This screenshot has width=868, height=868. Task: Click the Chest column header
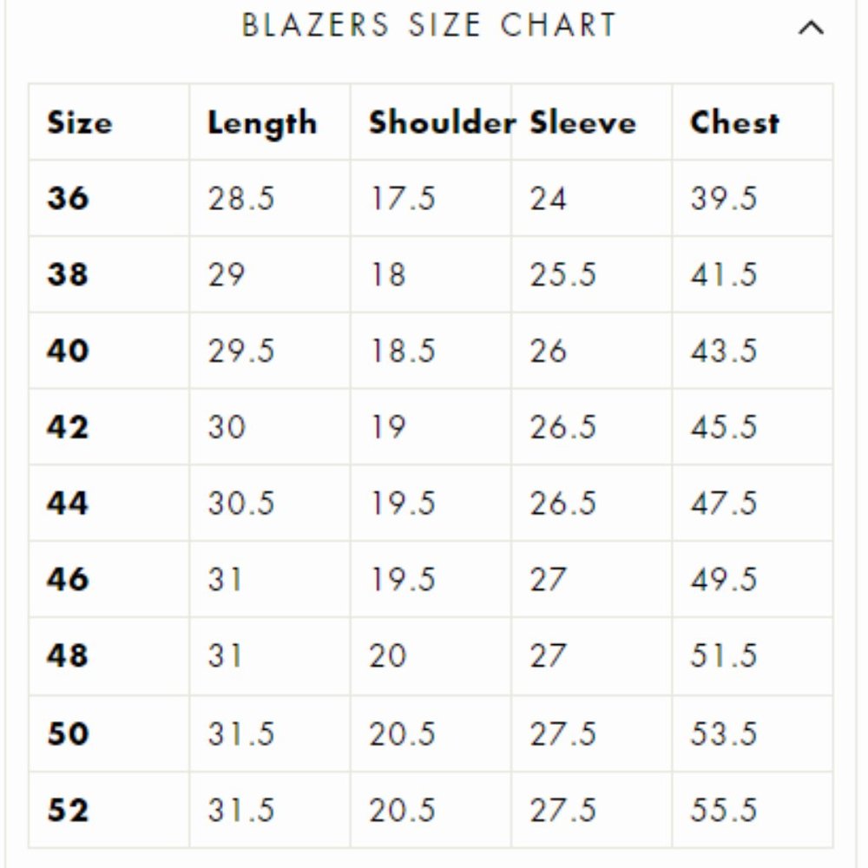coord(734,123)
